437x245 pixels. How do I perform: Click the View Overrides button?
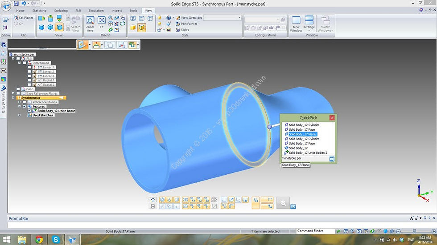(189, 17)
